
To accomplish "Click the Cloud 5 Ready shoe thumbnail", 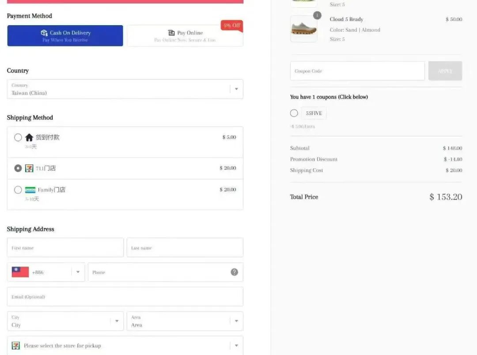I will coord(303,29).
